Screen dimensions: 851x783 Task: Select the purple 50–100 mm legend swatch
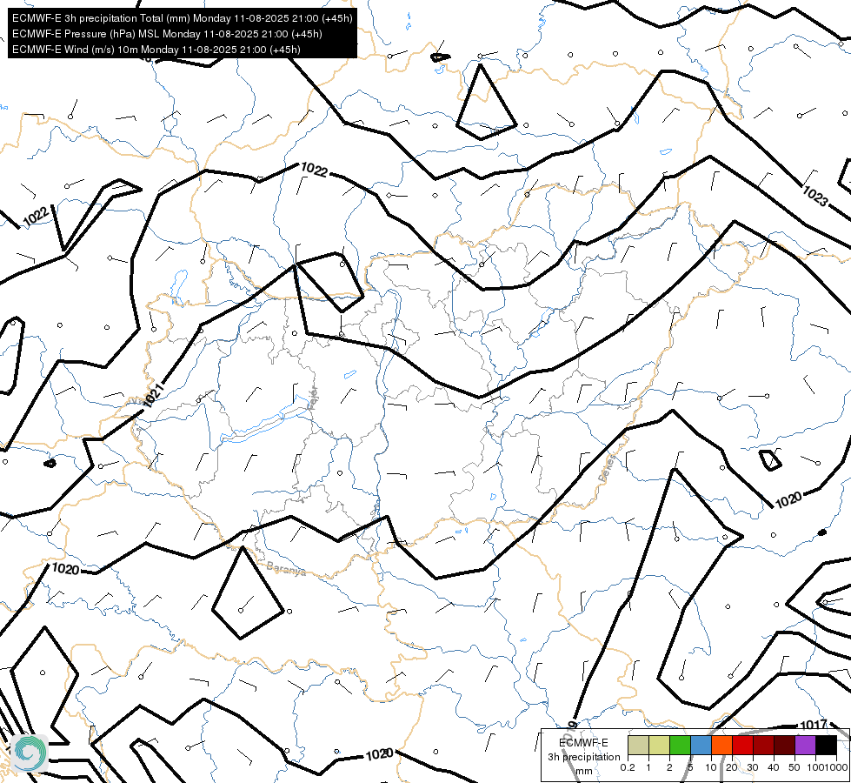[806, 745]
